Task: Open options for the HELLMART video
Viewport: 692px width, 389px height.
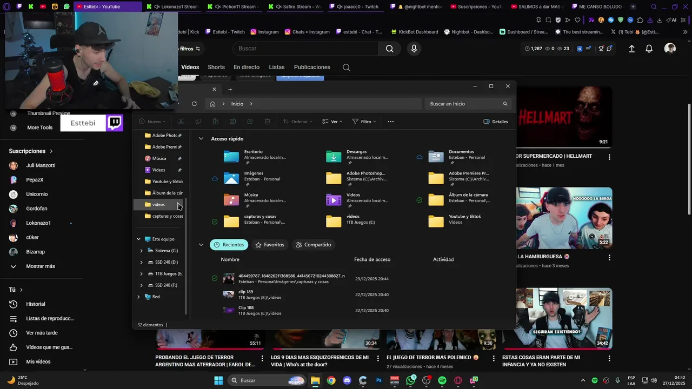Action: 609,157
